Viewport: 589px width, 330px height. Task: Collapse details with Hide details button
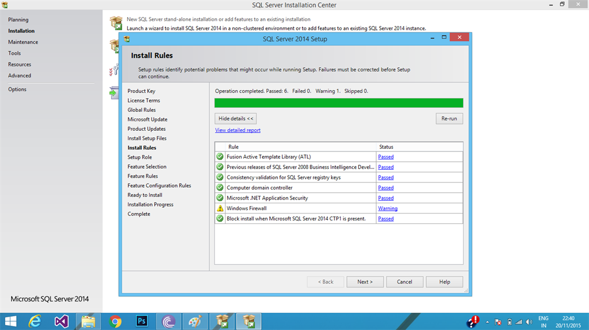pyautogui.click(x=235, y=118)
